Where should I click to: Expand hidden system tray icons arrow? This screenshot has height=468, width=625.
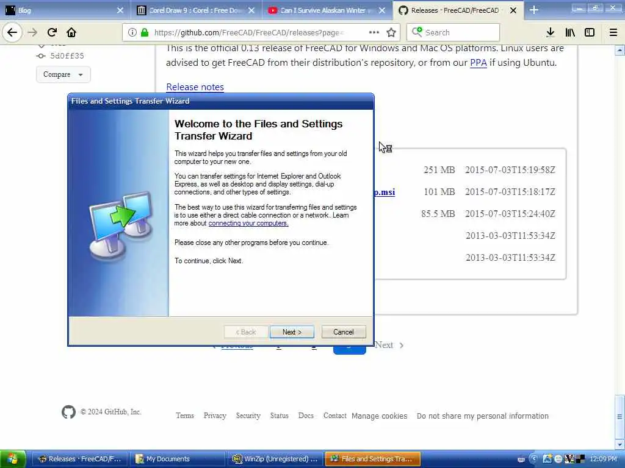(533, 459)
